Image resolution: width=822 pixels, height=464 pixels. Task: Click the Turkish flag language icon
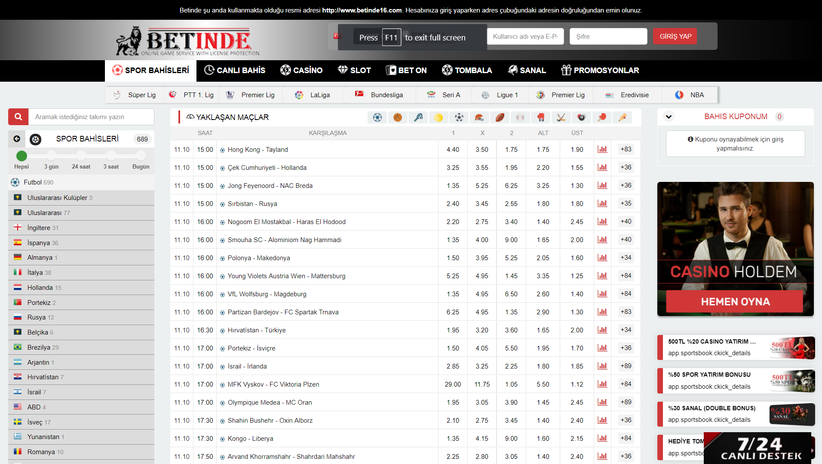tap(337, 37)
